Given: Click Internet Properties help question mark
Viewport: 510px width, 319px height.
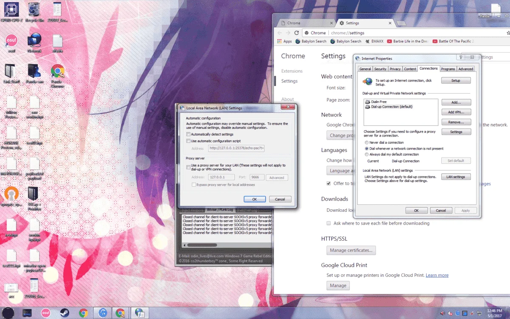Looking at the screenshot, I should click(461, 57).
